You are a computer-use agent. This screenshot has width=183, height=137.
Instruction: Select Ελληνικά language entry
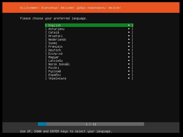[x=89, y=54]
